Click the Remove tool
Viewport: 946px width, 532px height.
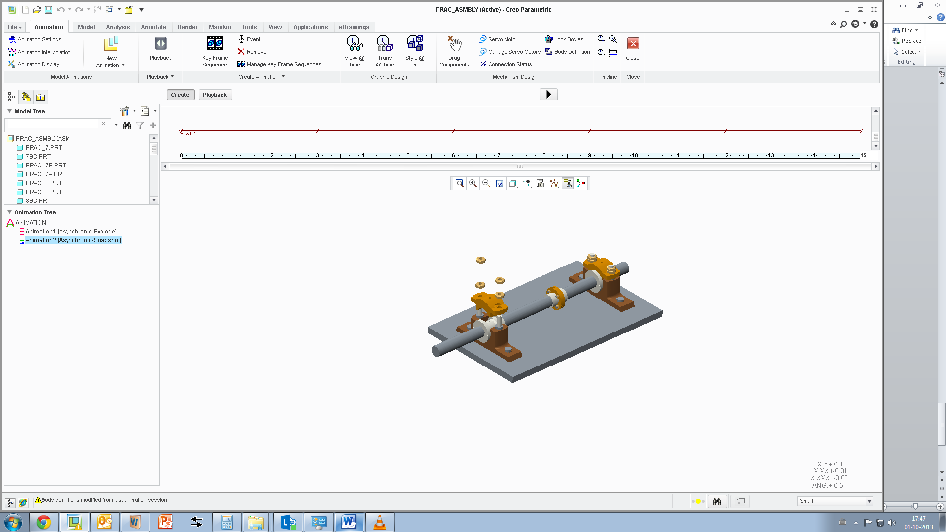pyautogui.click(x=252, y=52)
